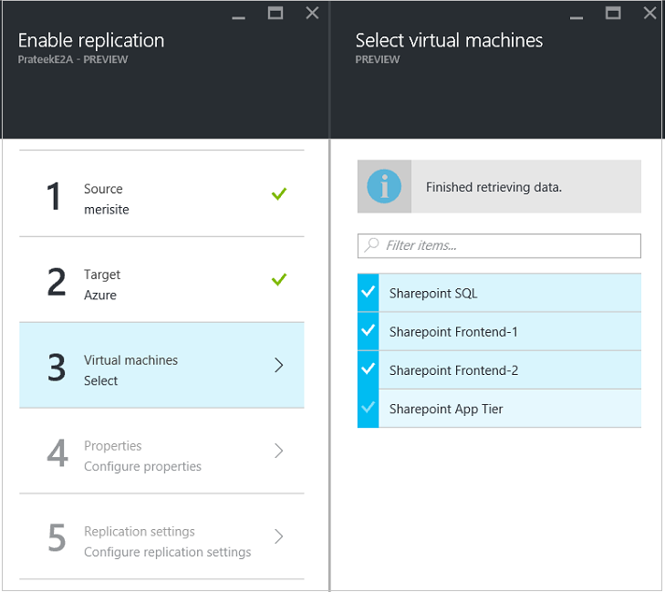Focus the Filter items search field
Image resolution: width=665 pixels, height=592 pixels.
509,245
